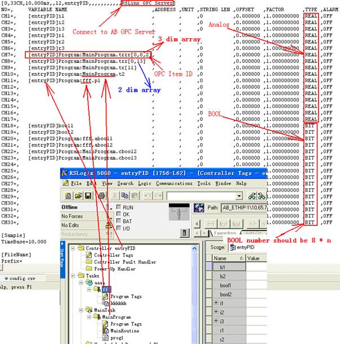Click the Name column header

pos(220,258)
